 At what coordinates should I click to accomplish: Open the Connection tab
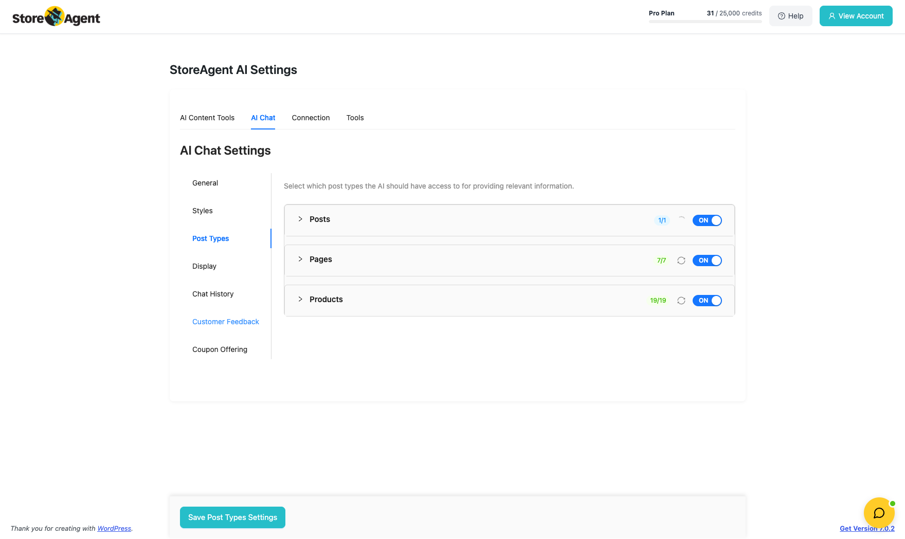point(311,118)
